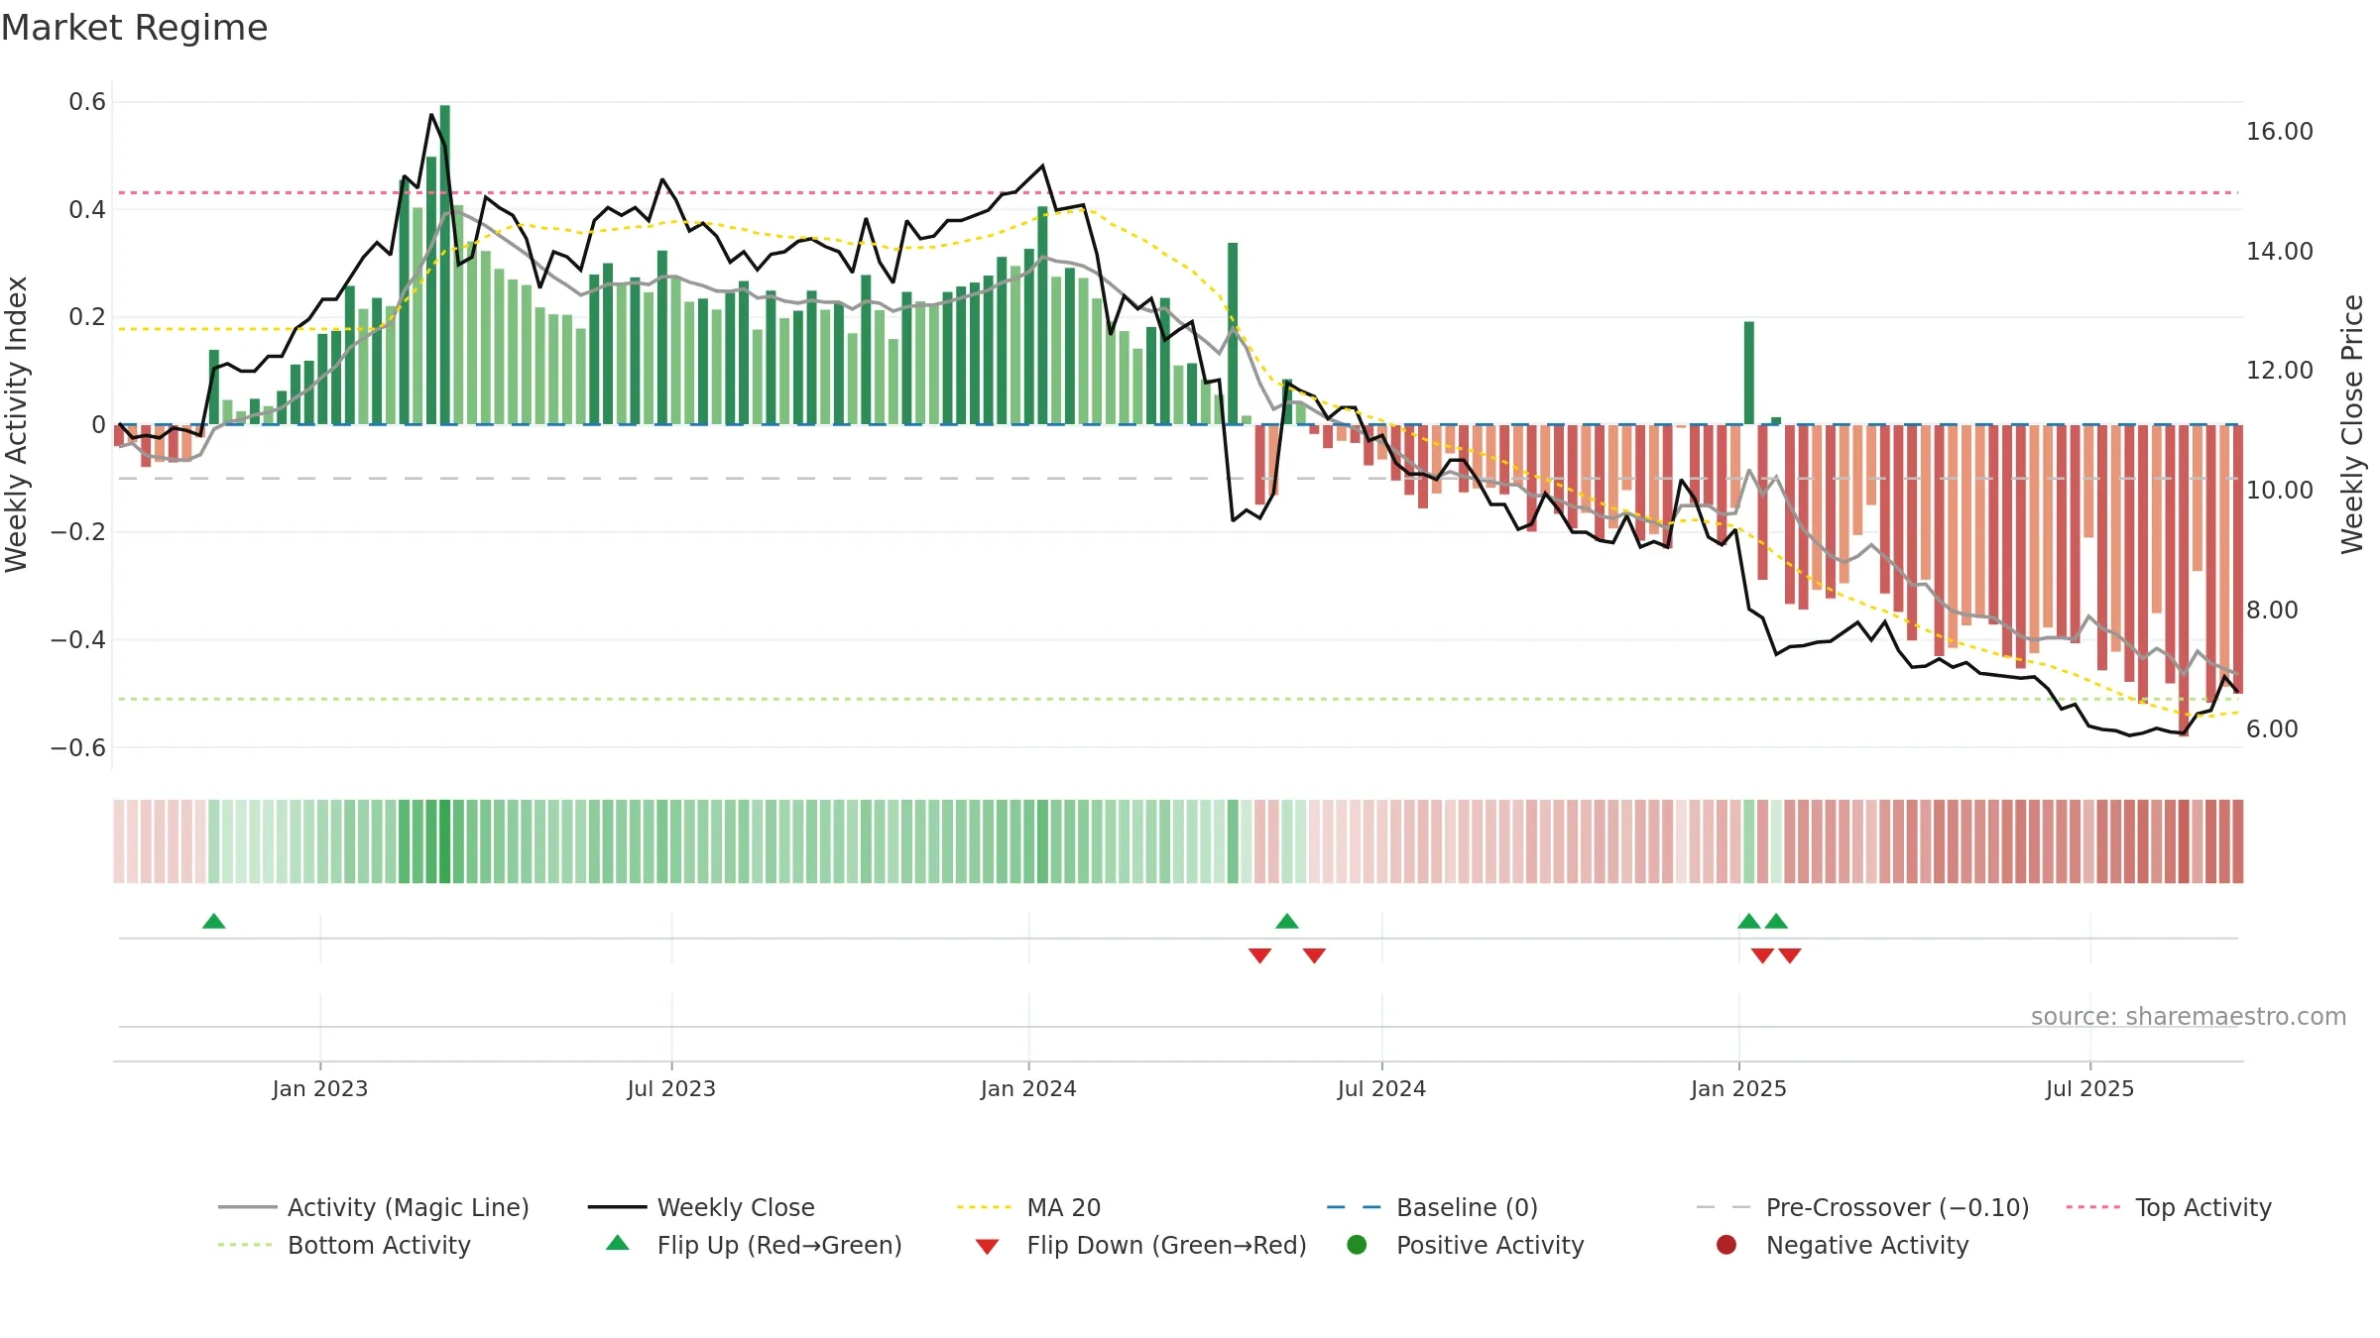Click the Activity (Magic Line) legend entry
Image resolution: width=2380 pixels, height=1338 pixels.
coord(374,1207)
